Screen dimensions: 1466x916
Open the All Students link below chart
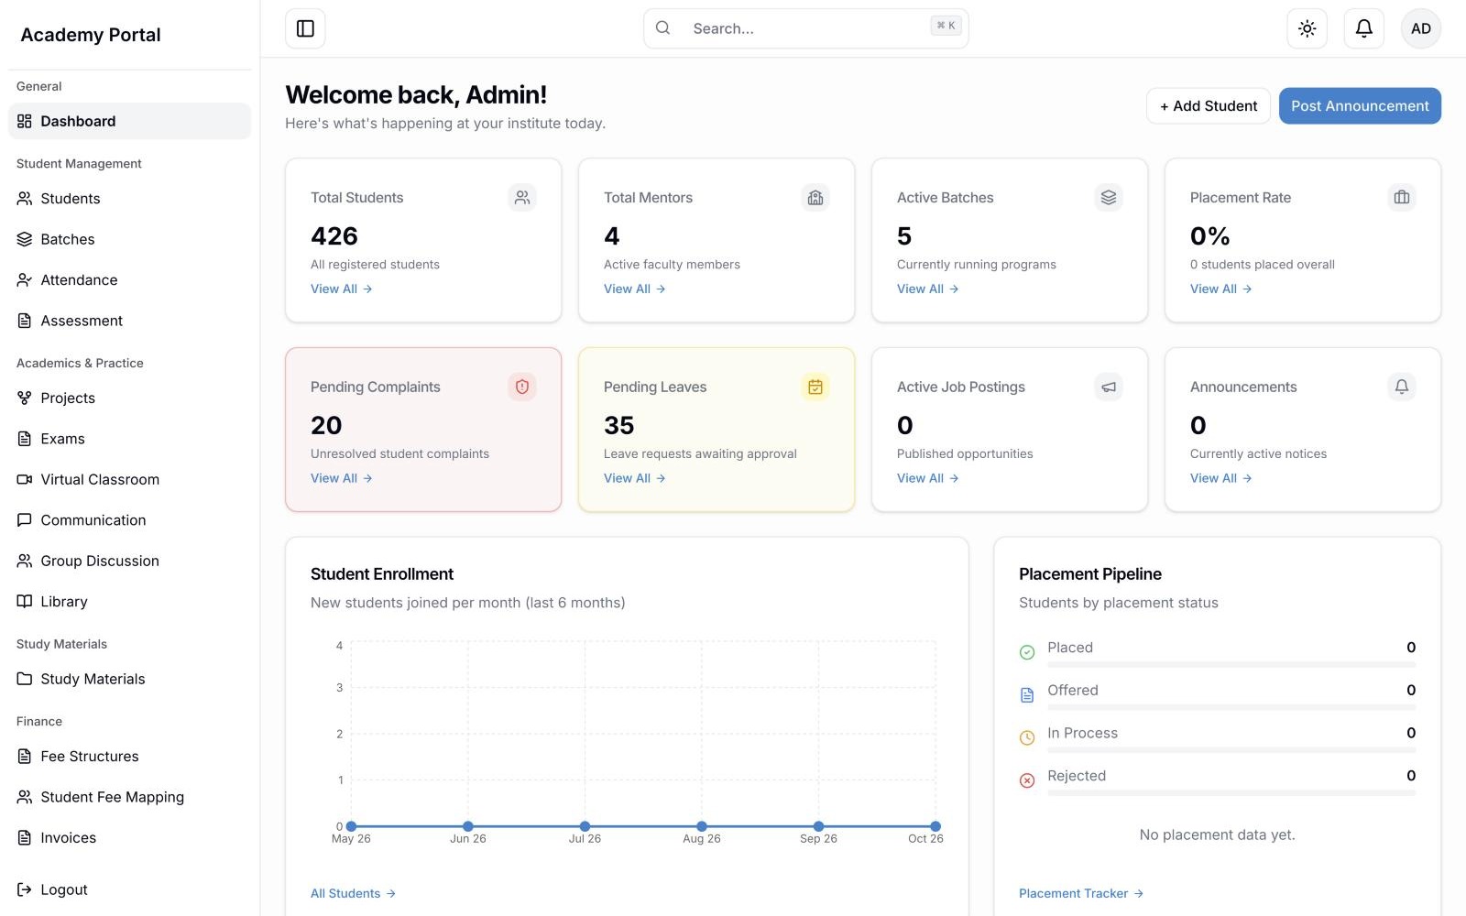(353, 893)
